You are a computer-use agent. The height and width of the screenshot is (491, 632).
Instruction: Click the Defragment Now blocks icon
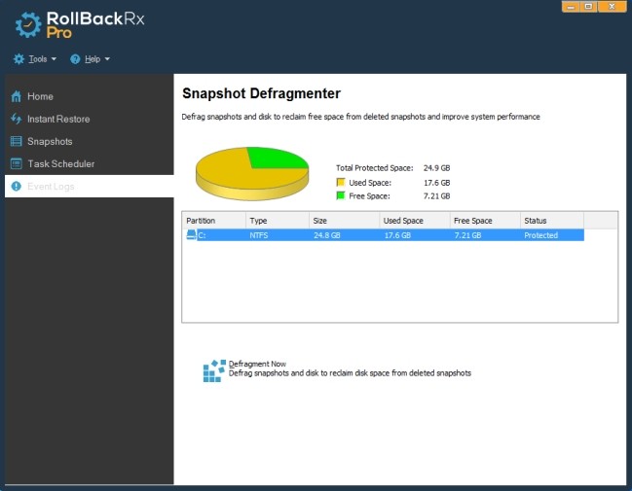(x=214, y=369)
